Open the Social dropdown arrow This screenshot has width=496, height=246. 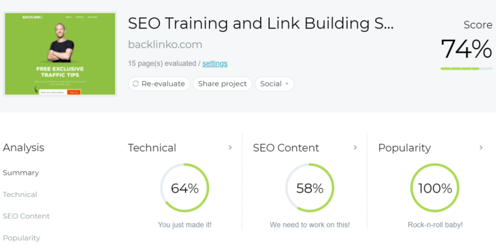287,84
